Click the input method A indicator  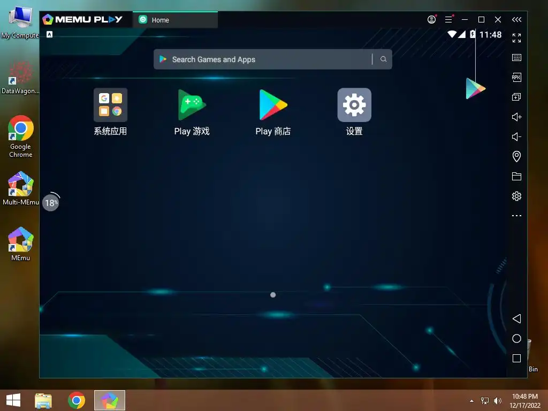[x=50, y=34]
